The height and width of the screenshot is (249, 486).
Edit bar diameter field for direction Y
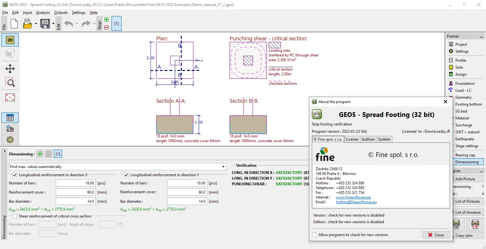(187, 201)
